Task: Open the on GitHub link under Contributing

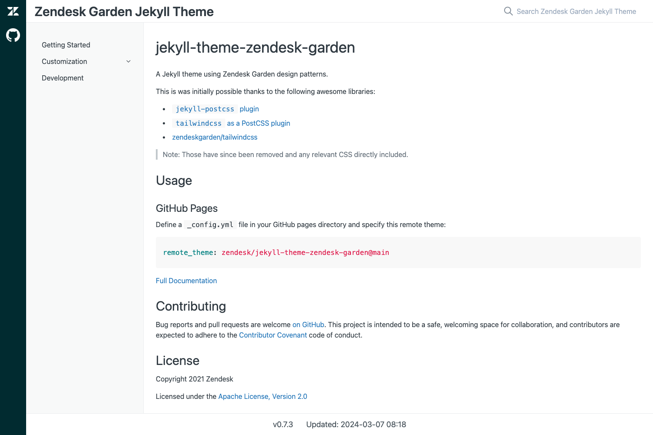Action: (308, 325)
